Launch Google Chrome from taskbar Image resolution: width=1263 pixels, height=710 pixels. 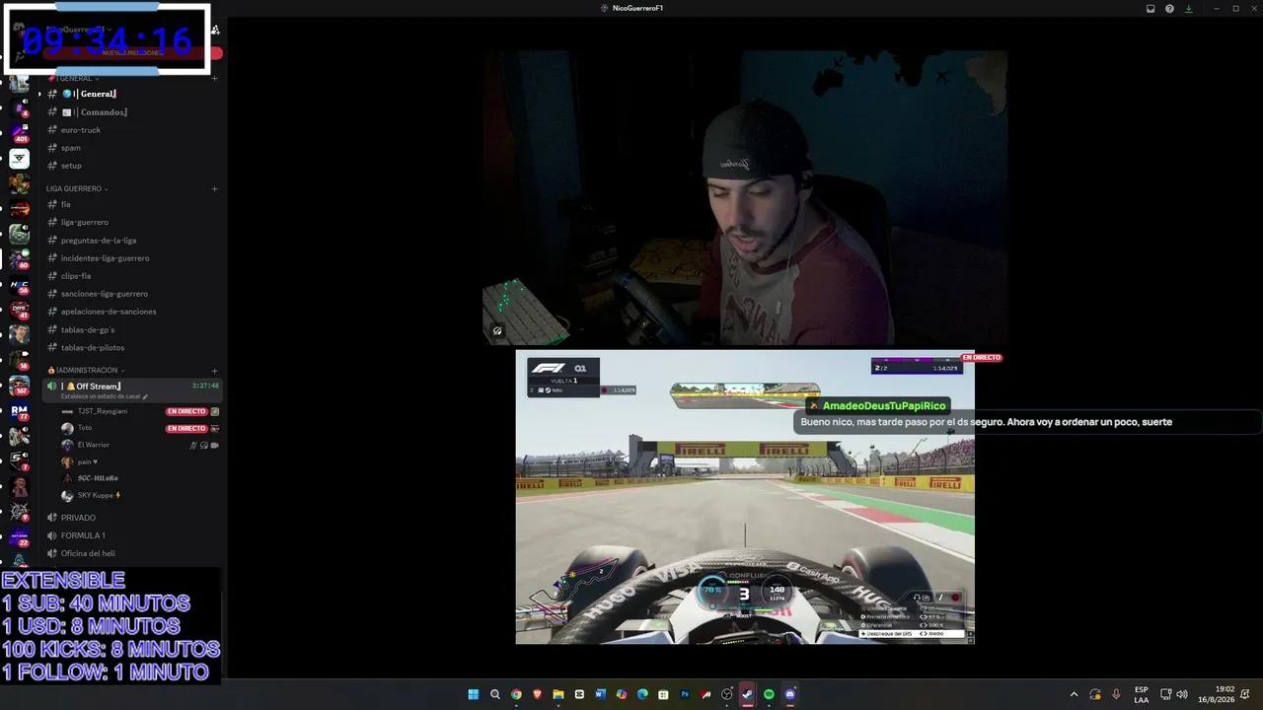[x=516, y=694]
